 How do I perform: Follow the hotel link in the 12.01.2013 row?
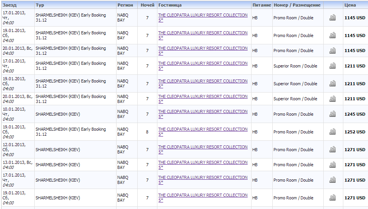pyautogui.click(x=203, y=147)
